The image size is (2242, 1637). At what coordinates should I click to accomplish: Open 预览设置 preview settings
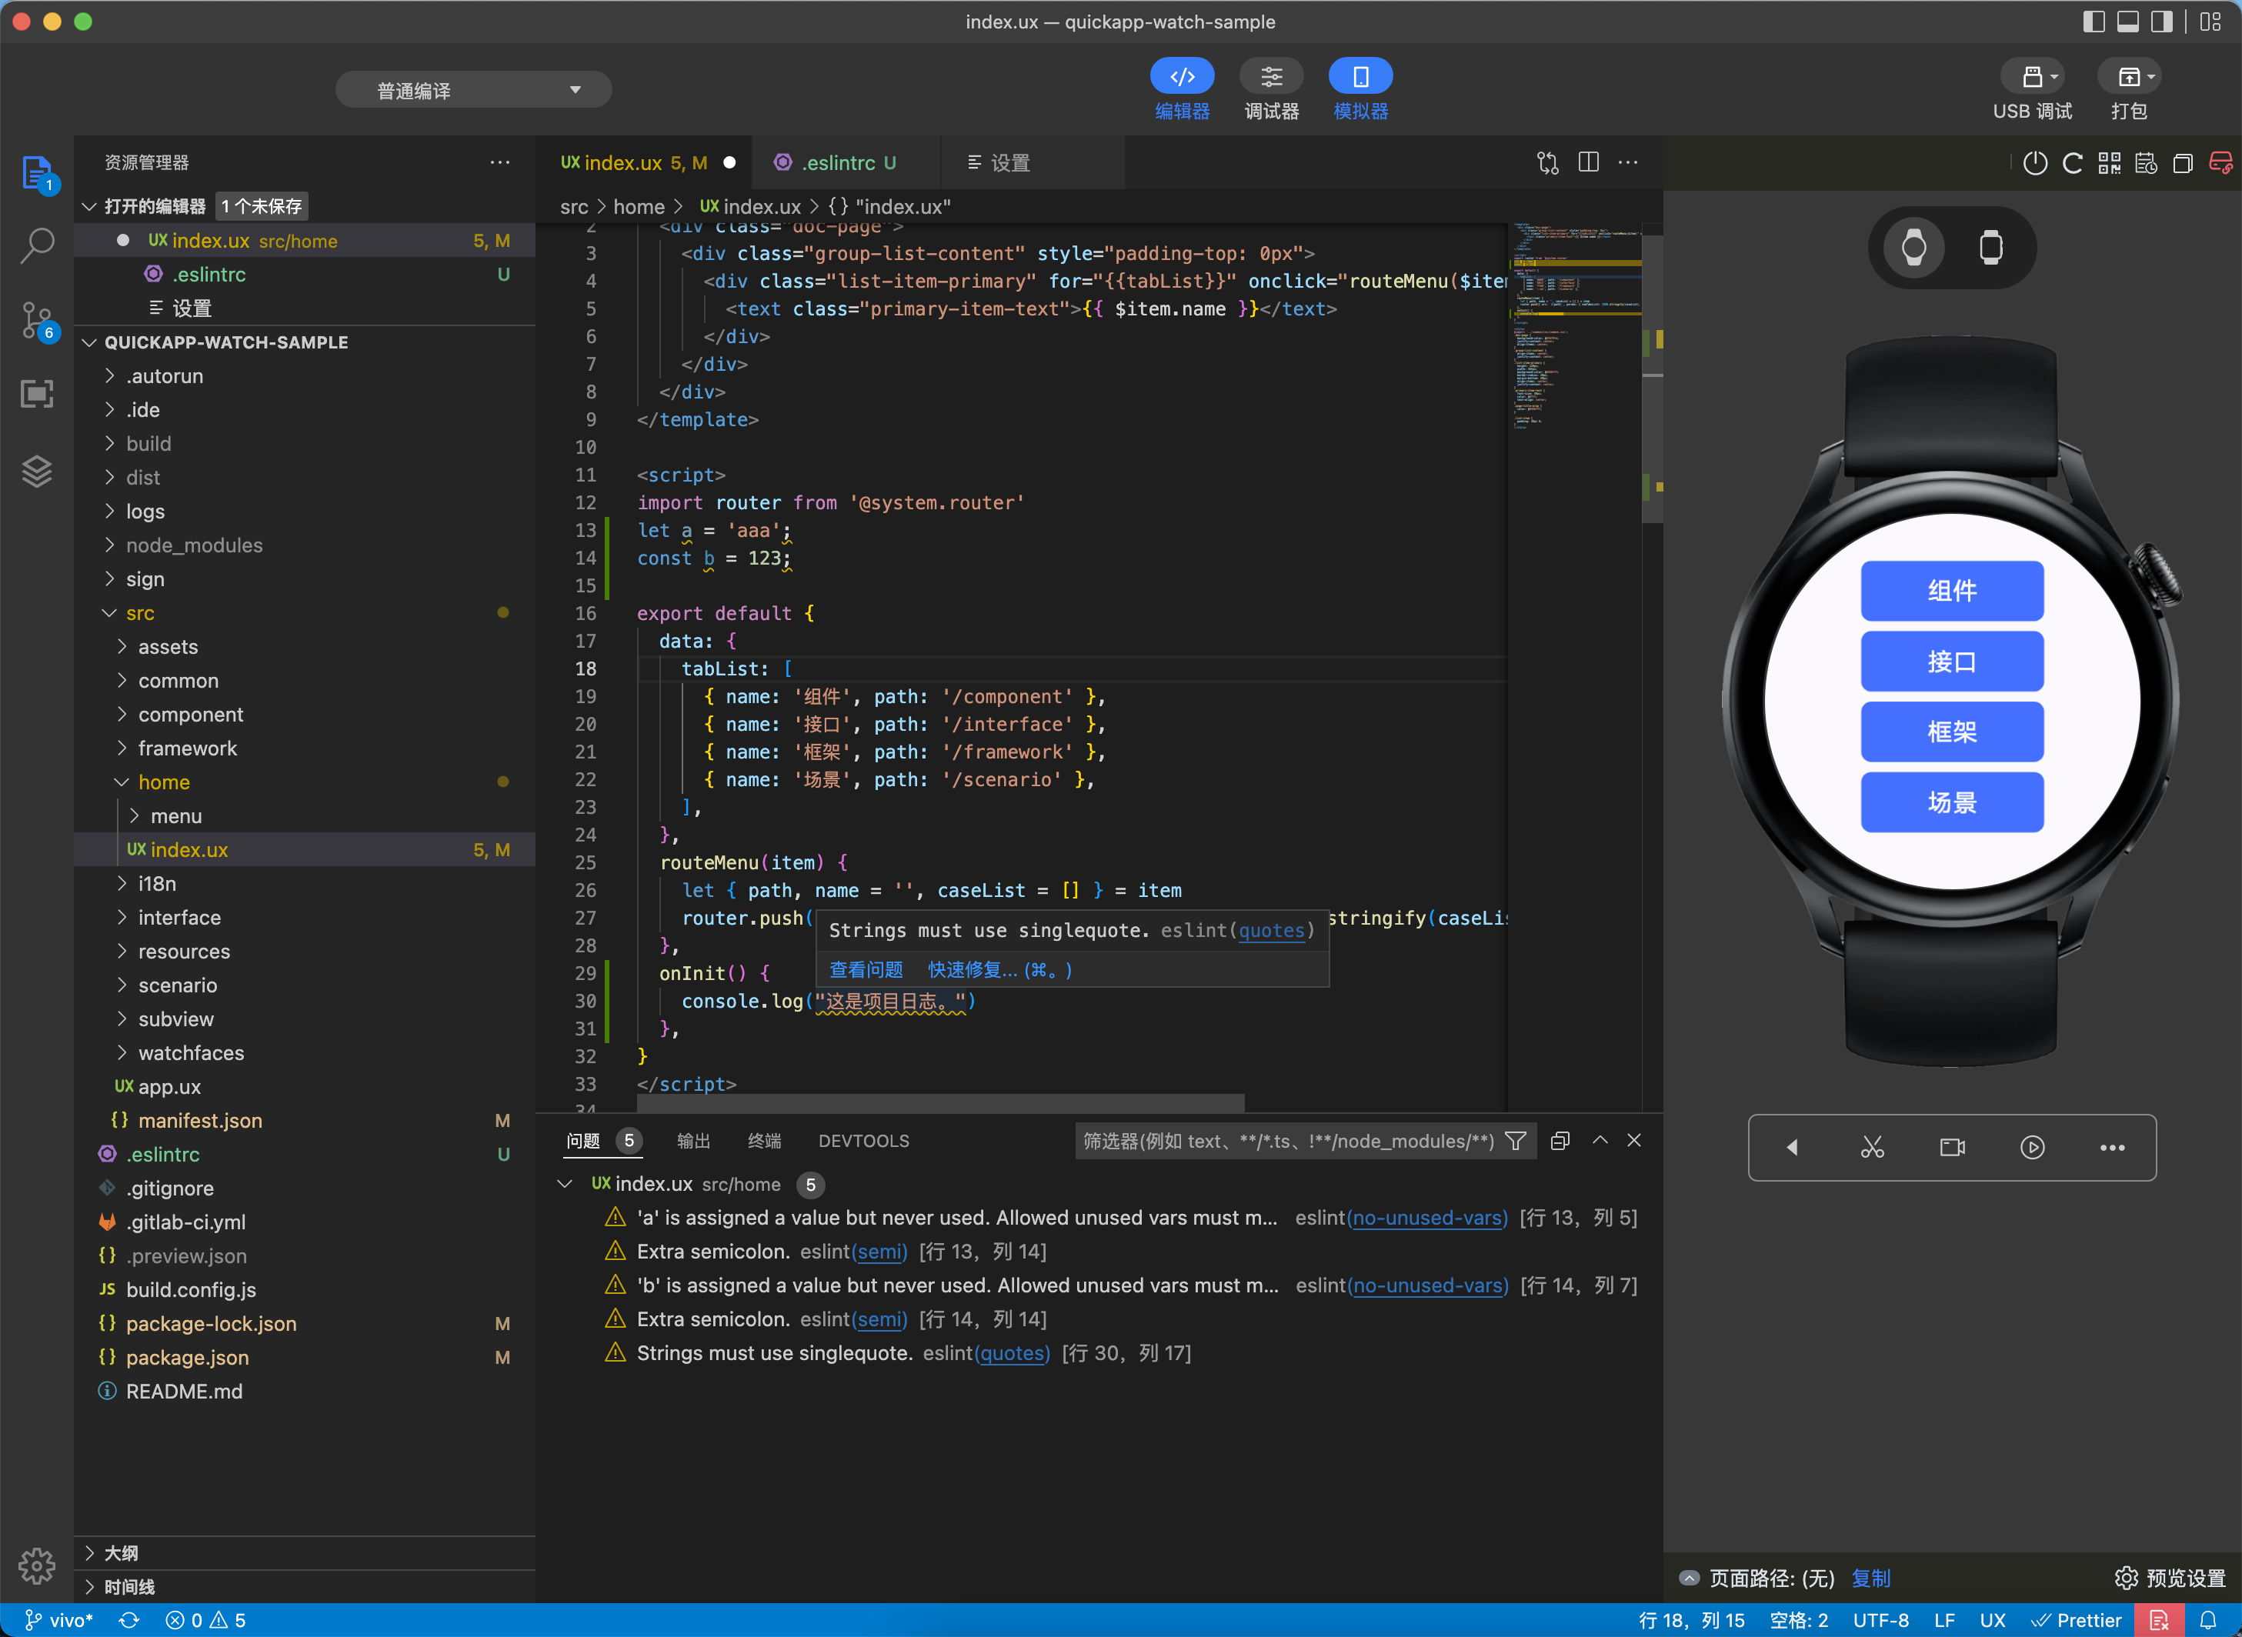[2170, 1578]
